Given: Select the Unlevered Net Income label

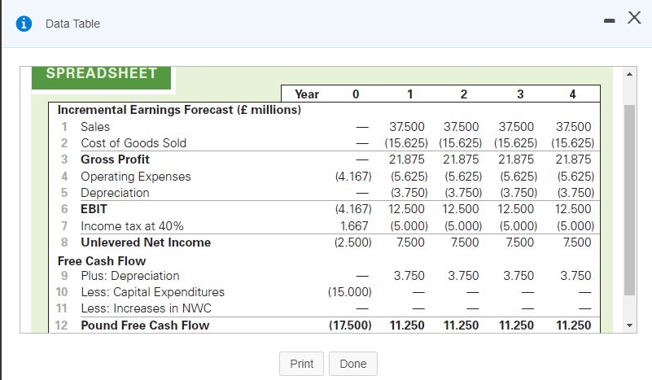Looking at the screenshot, I should coord(146,242).
